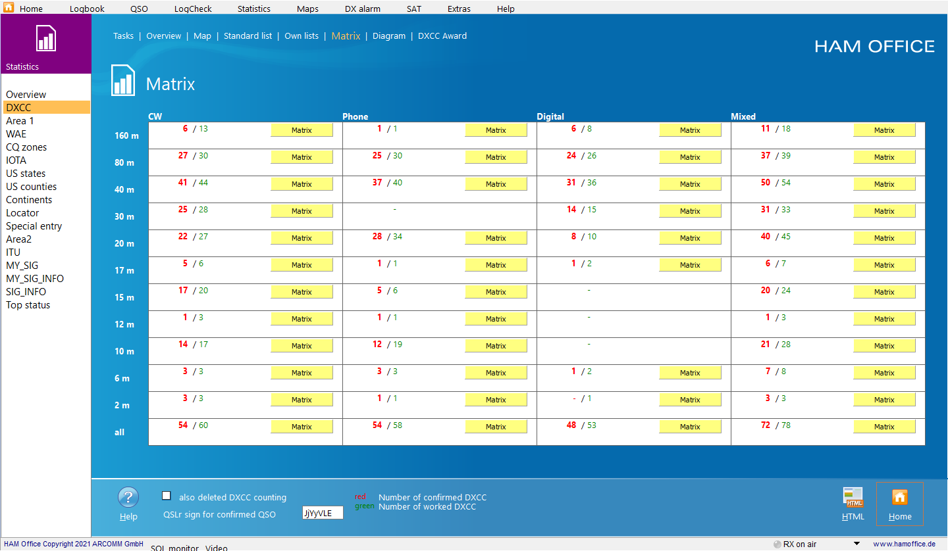This screenshot has height=551, width=948.
Task: Select WAE in the sidebar
Action: (x=16, y=134)
